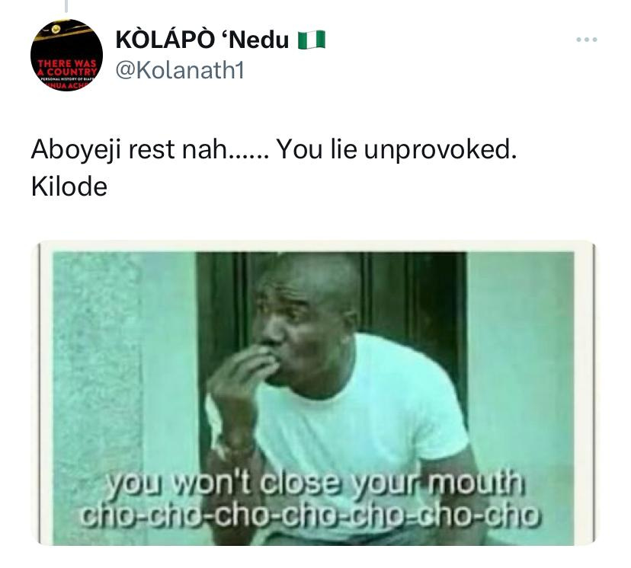Click the caption you won't close your mouth
Viewport: 631px width, 568px height.
click(315, 483)
